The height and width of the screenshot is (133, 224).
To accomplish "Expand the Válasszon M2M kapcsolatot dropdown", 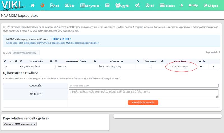I will pyautogui.click(x=20, y=124).
